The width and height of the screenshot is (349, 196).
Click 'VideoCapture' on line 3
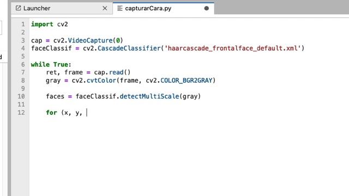pos(90,40)
